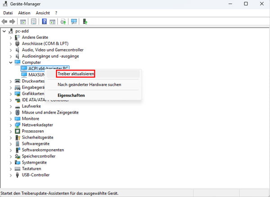Click the Back arrow in the toolbar
The image size is (270, 197).
click(x=5, y=21)
